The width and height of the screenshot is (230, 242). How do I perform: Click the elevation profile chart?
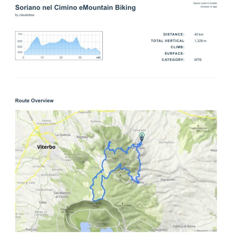[x=59, y=46]
